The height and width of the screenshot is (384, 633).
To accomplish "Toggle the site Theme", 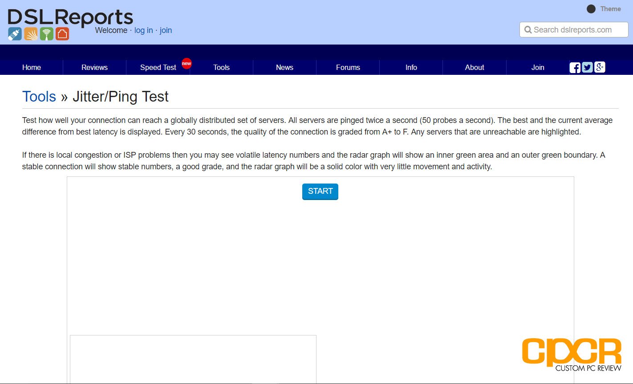I will (591, 9).
